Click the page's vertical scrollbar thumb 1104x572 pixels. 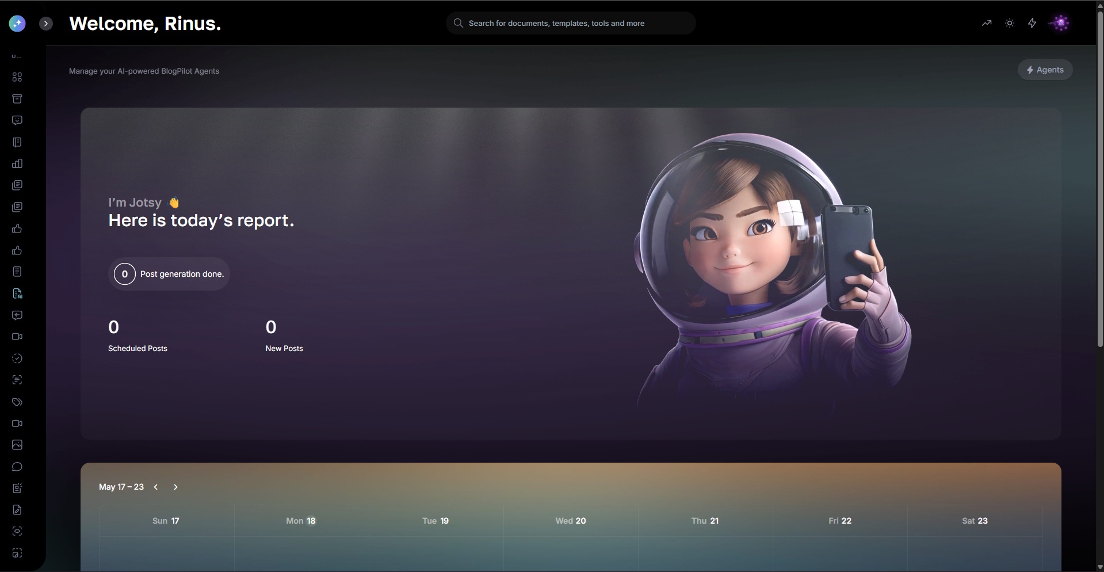1100,178
